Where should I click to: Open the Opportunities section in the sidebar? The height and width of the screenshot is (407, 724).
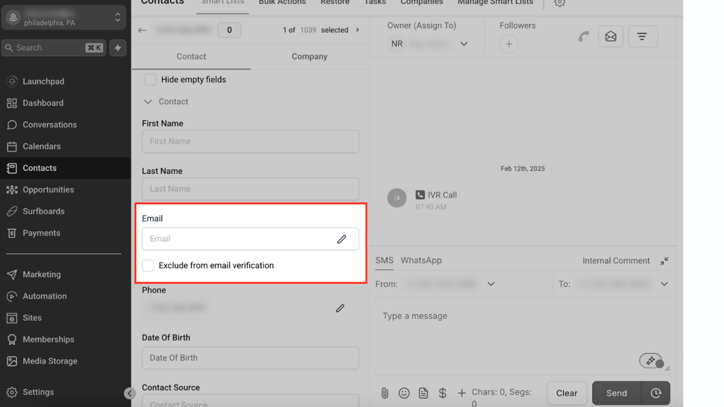pos(50,190)
